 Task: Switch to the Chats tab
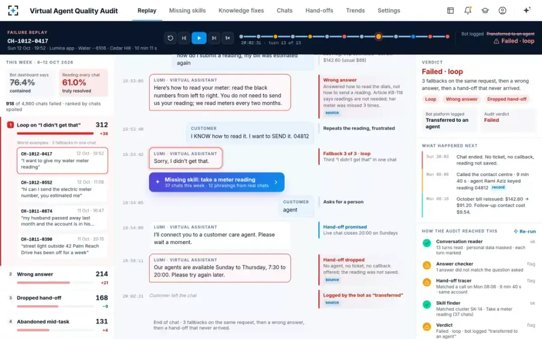(x=285, y=10)
